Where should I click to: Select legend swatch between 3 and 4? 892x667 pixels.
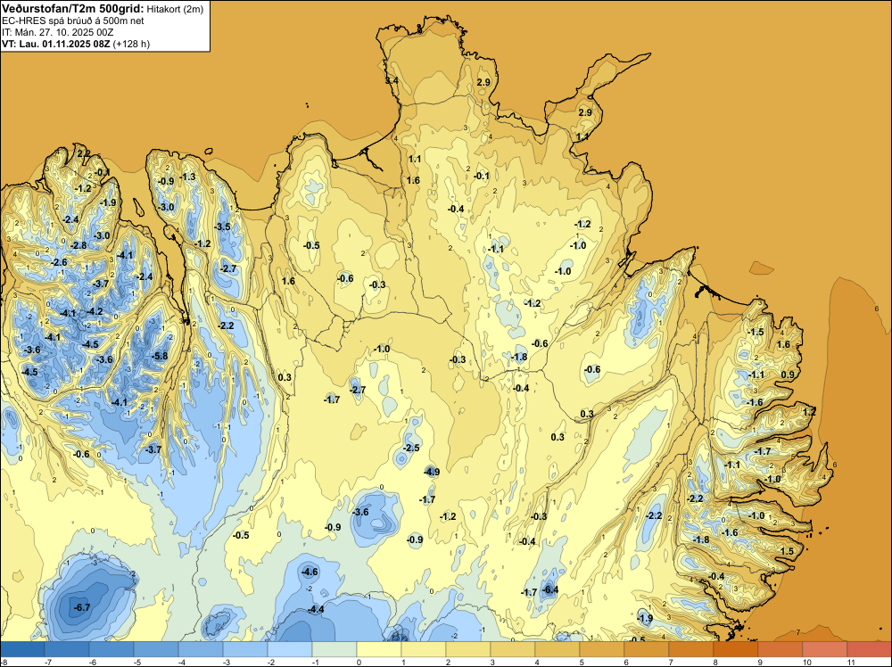click(x=513, y=649)
